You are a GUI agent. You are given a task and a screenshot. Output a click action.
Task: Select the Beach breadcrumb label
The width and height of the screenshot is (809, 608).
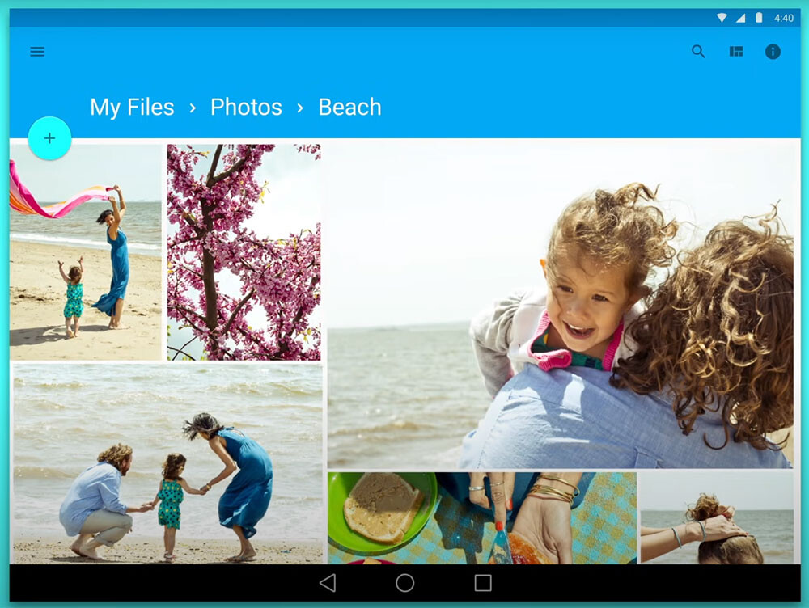(349, 107)
